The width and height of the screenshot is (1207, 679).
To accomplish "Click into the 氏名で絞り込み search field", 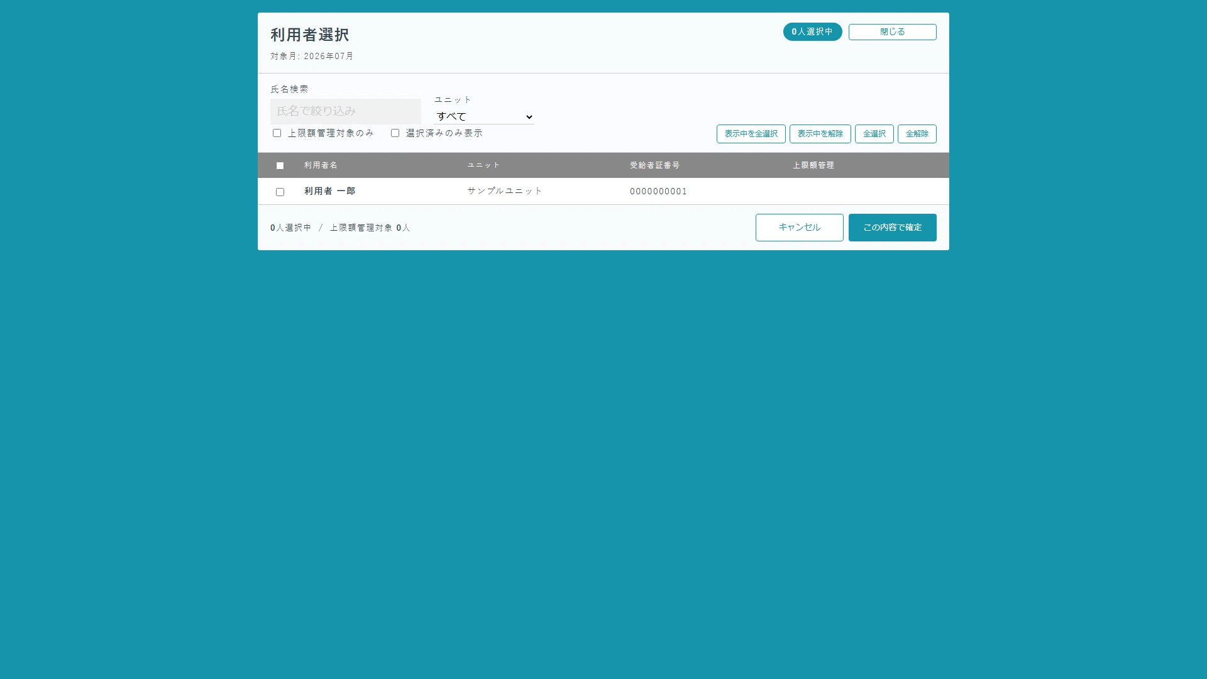I will 346,111.
